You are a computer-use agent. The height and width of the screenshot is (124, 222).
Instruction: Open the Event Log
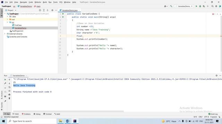click(x=213, y=114)
